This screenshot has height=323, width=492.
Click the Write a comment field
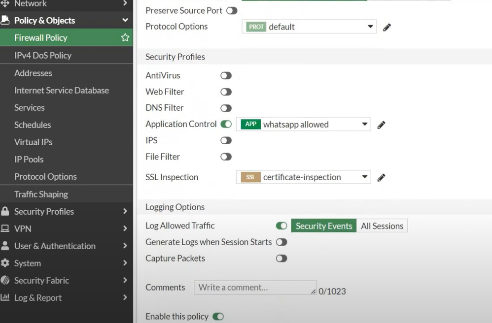[x=254, y=288]
